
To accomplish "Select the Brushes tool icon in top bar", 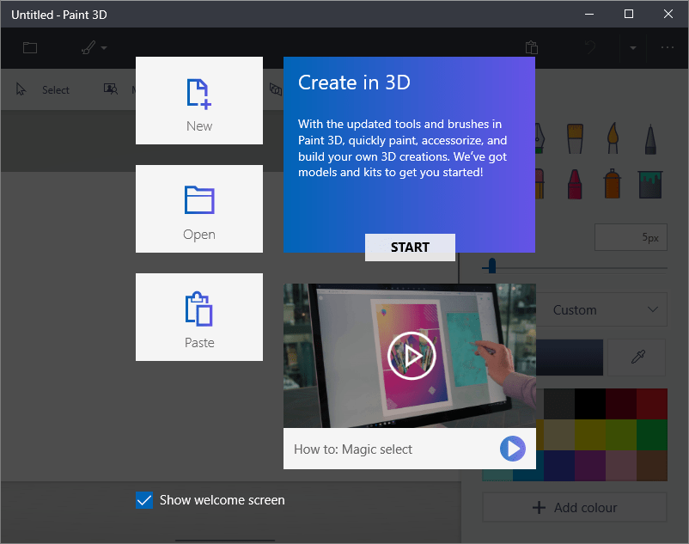I will [88, 47].
